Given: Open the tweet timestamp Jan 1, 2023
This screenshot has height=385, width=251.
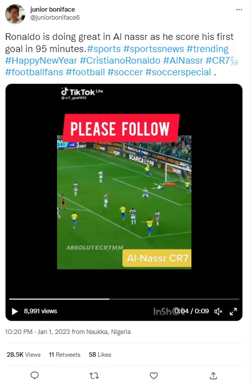Looking at the screenshot, I should (x=54, y=332).
